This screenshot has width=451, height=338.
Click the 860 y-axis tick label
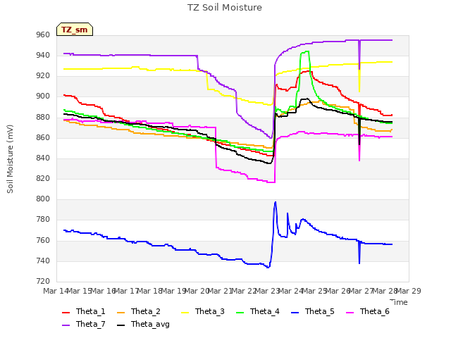pos(43,137)
